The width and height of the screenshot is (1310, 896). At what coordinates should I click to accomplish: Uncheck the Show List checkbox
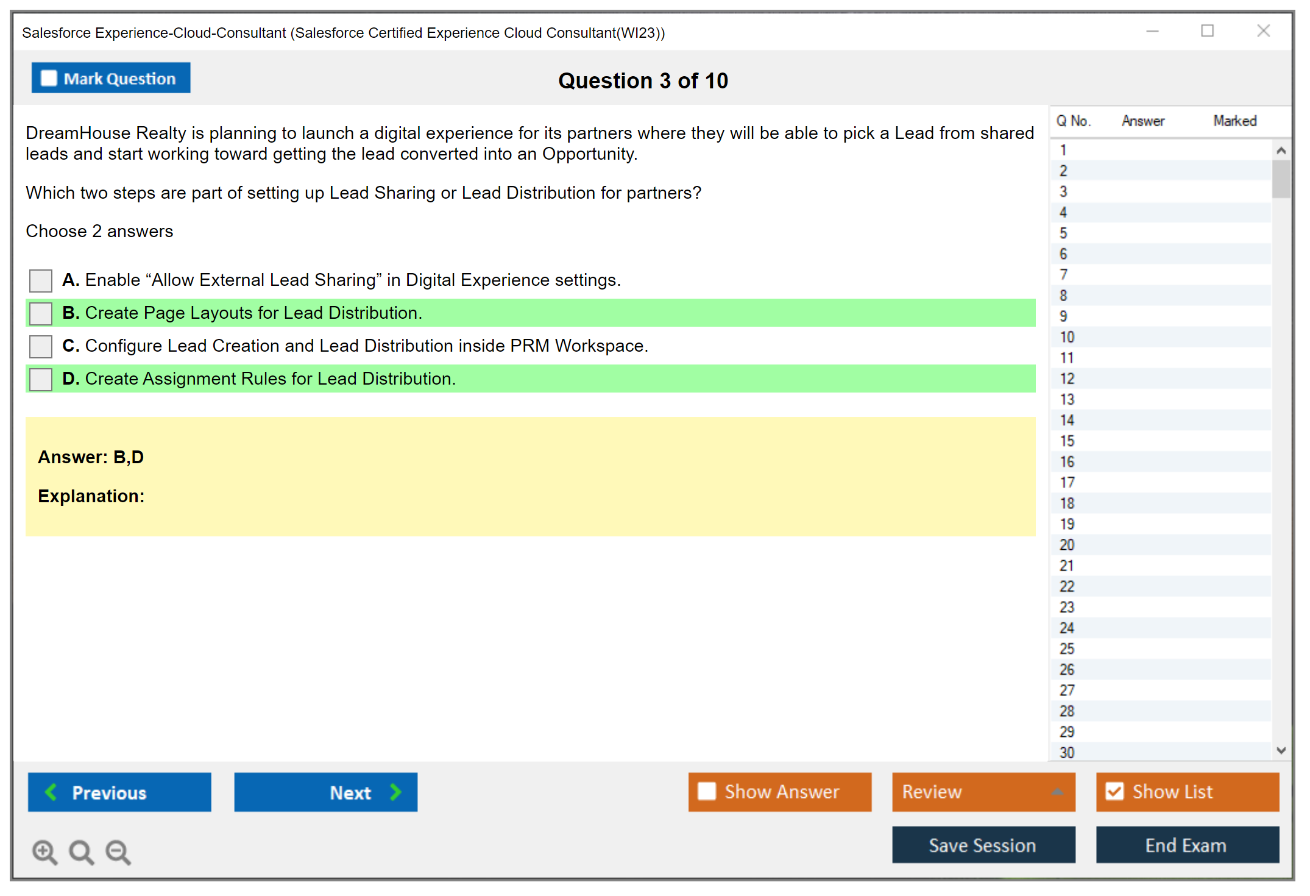(1114, 792)
